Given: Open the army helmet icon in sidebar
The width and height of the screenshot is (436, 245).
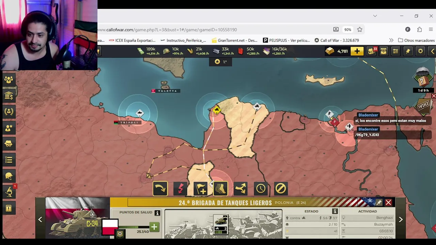Looking at the screenshot, I should point(9,176).
